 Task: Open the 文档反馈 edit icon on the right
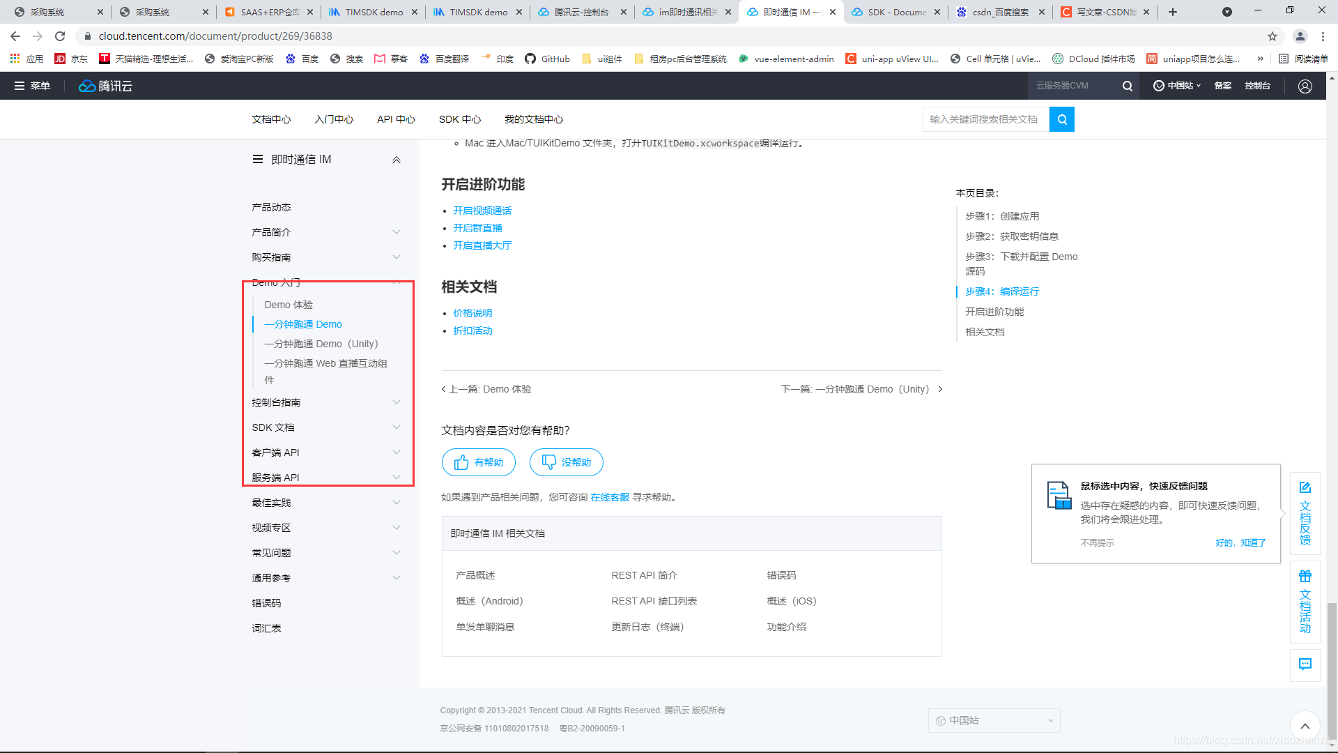pos(1305,487)
